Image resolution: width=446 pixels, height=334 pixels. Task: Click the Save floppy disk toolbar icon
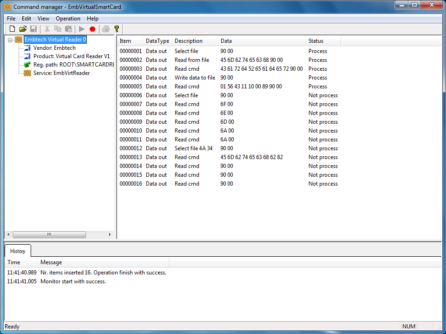(33, 29)
